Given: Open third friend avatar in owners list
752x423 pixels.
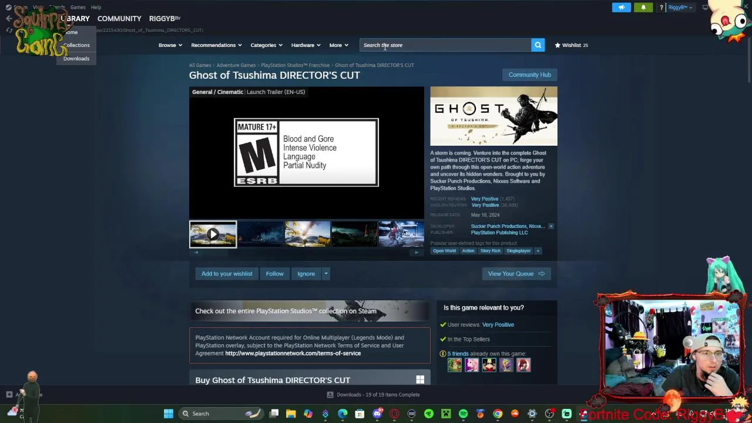Looking at the screenshot, I should pyautogui.click(x=489, y=365).
